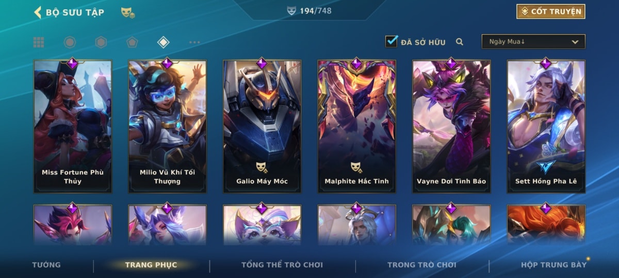Select the Galio Máy Móc skin card
619x278 pixels.
click(x=262, y=127)
